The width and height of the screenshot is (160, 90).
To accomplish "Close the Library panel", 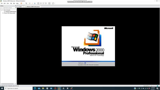I will pyautogui.click(x=15, y=6).
